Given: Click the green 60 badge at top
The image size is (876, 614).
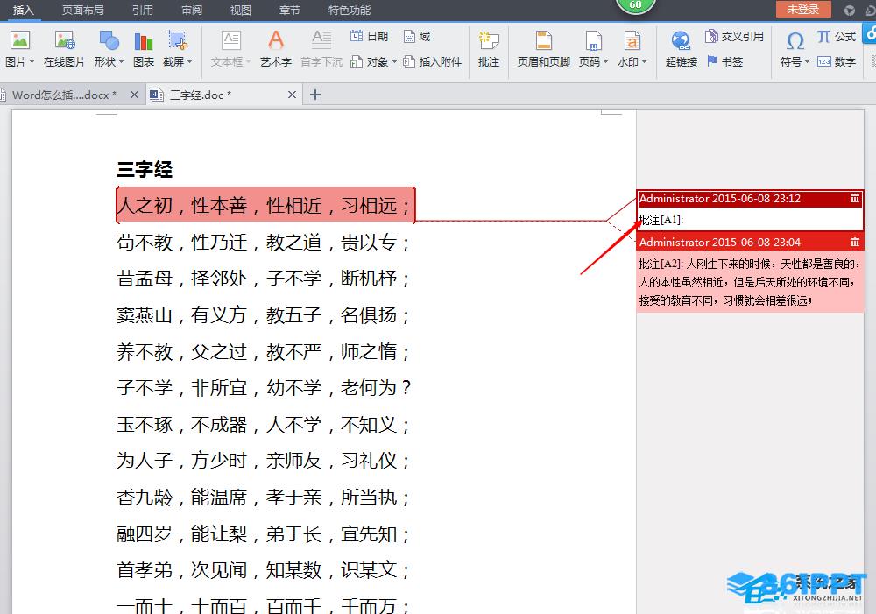Looking at the screenshot, I should tap(635, 5).
